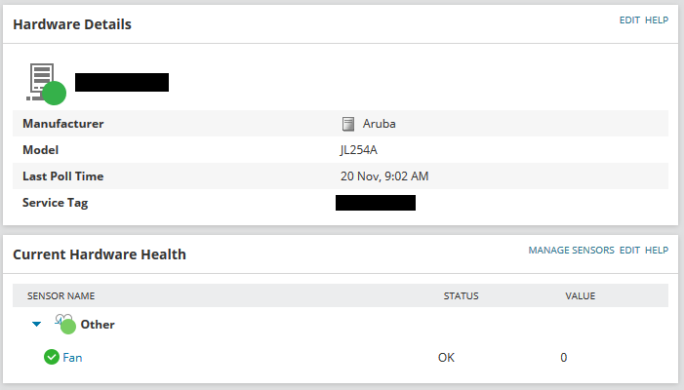Image resolution: width=684 pixels, height=390 pixels.
Task: Click the Sensor Name column header
Action: 60,295
